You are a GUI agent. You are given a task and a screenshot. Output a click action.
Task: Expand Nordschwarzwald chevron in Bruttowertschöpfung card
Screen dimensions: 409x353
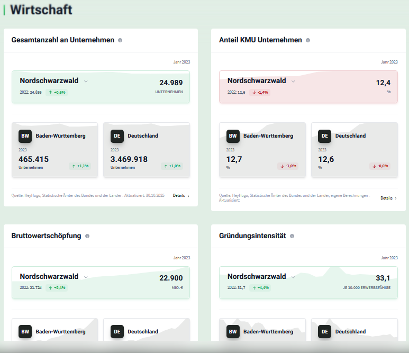point(86,277)
